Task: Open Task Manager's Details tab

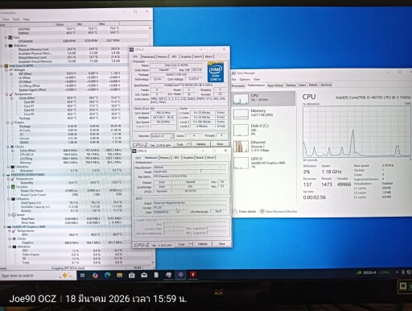Action: coord(313,85)
